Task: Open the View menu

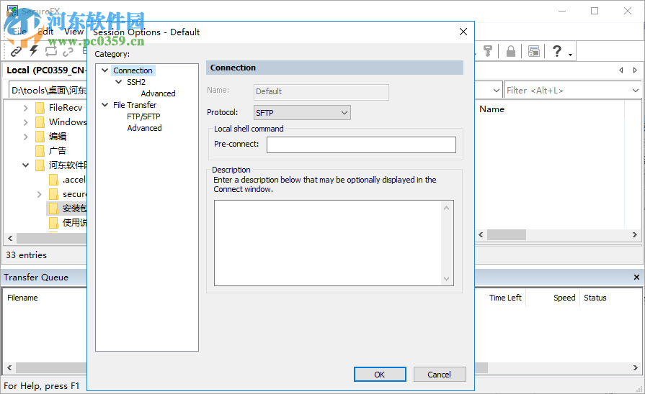Action: pos(74,32)
